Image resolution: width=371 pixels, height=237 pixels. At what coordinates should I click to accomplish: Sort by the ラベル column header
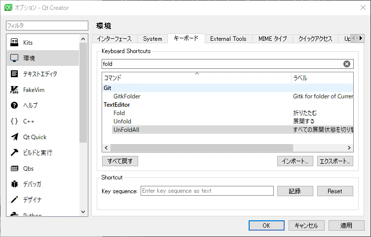(322, 78)
